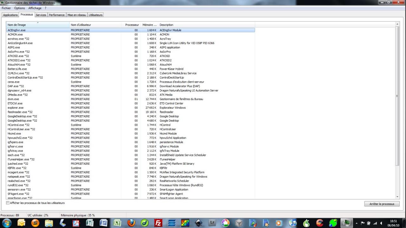406x228 pixels.
Task: Select the SFAgent.exe *32 process
Action: 130,194
